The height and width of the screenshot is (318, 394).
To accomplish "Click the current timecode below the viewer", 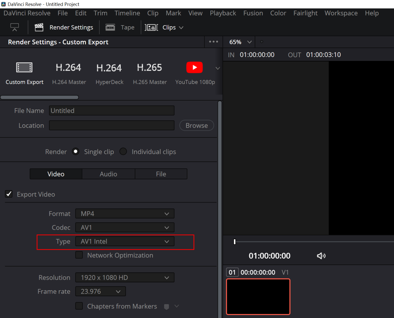I will (269, 256).
